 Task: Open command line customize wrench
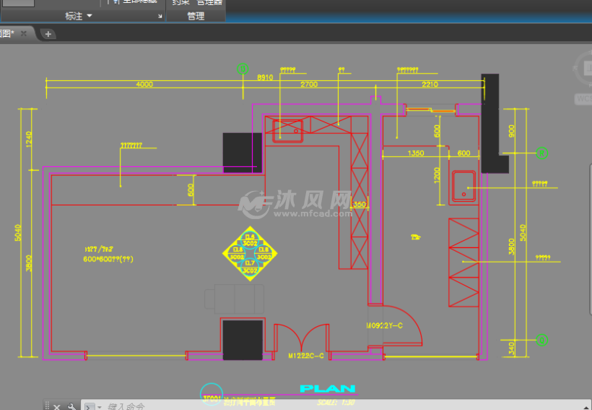(x=71, y=407)
